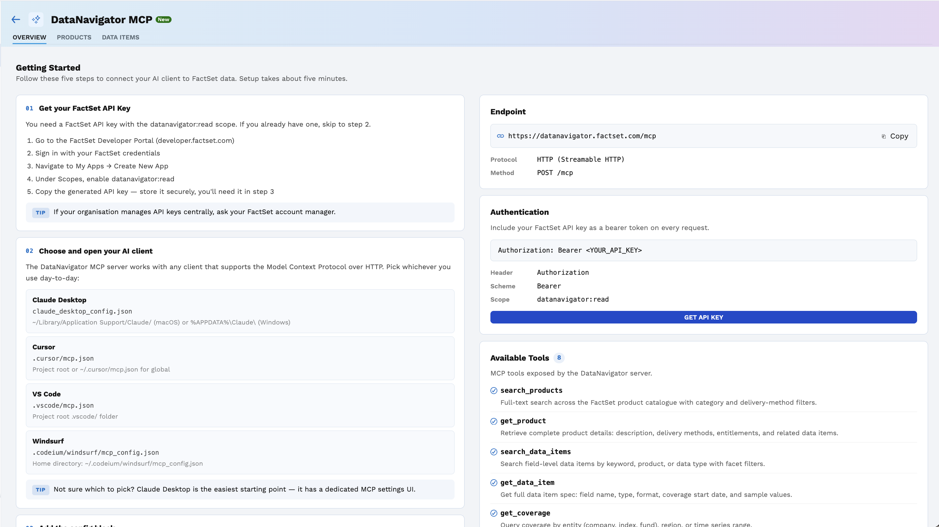Click 'Choose and open your AI client' heading
Image resolution: width=939 pixels, height=527 pixels.
click(x=96, y=251)
